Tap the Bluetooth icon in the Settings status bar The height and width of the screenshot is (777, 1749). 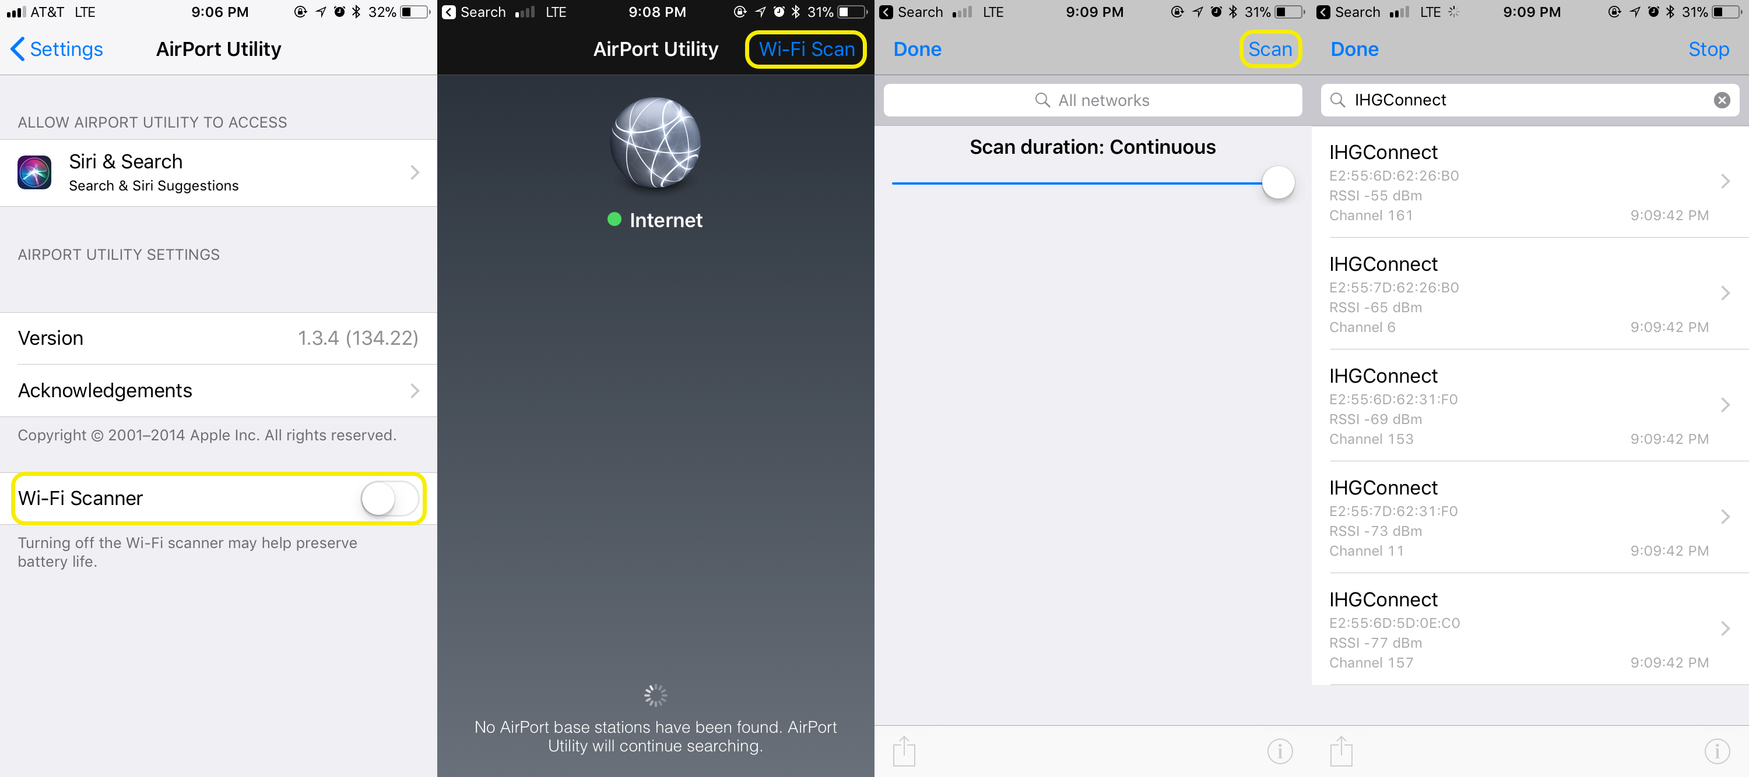(356, 12)
